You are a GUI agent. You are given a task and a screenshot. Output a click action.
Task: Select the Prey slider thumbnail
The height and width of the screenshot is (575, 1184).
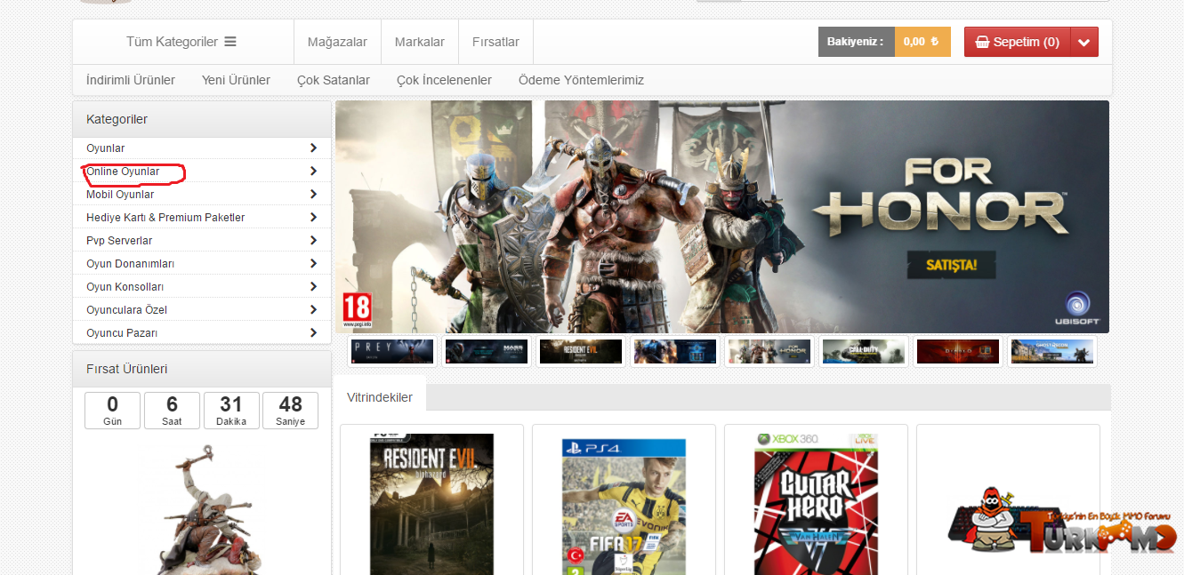[x=392, y=352]
